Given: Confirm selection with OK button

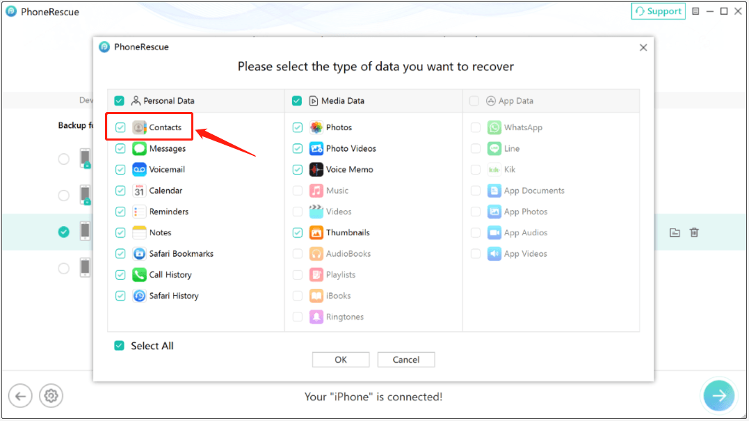Looking at the screenshot, I should pyautogui.click(x=341, y=360).
